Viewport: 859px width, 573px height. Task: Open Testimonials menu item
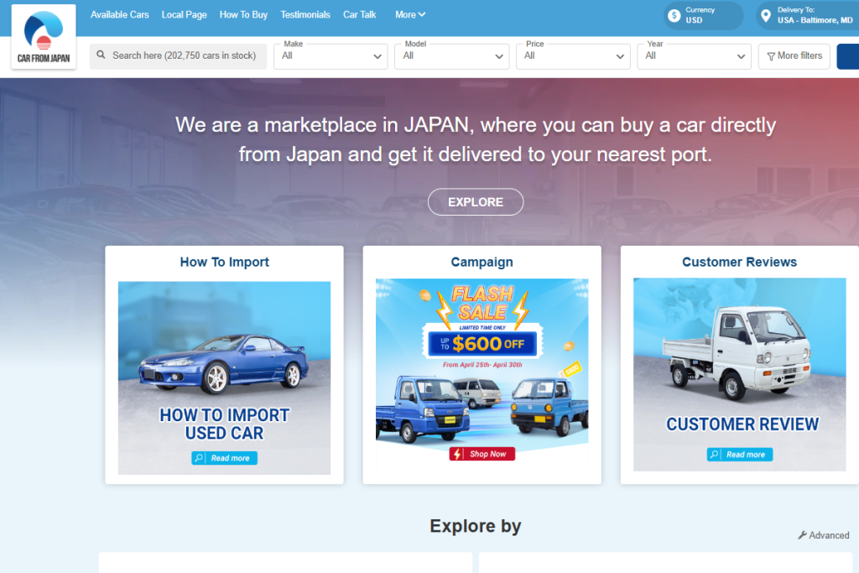point(305,15)
